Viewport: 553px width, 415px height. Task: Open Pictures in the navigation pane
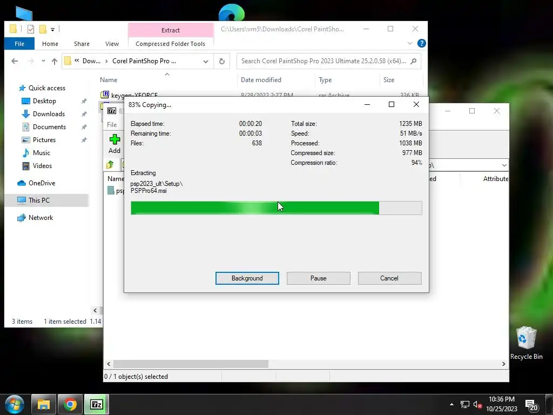[44, 140]
